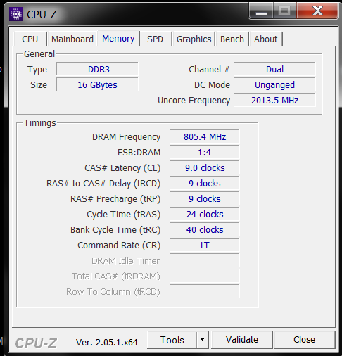The image size is (342, 356).
Task: Click the empty DRAM Idle Timer field
Action: (205, 260)
